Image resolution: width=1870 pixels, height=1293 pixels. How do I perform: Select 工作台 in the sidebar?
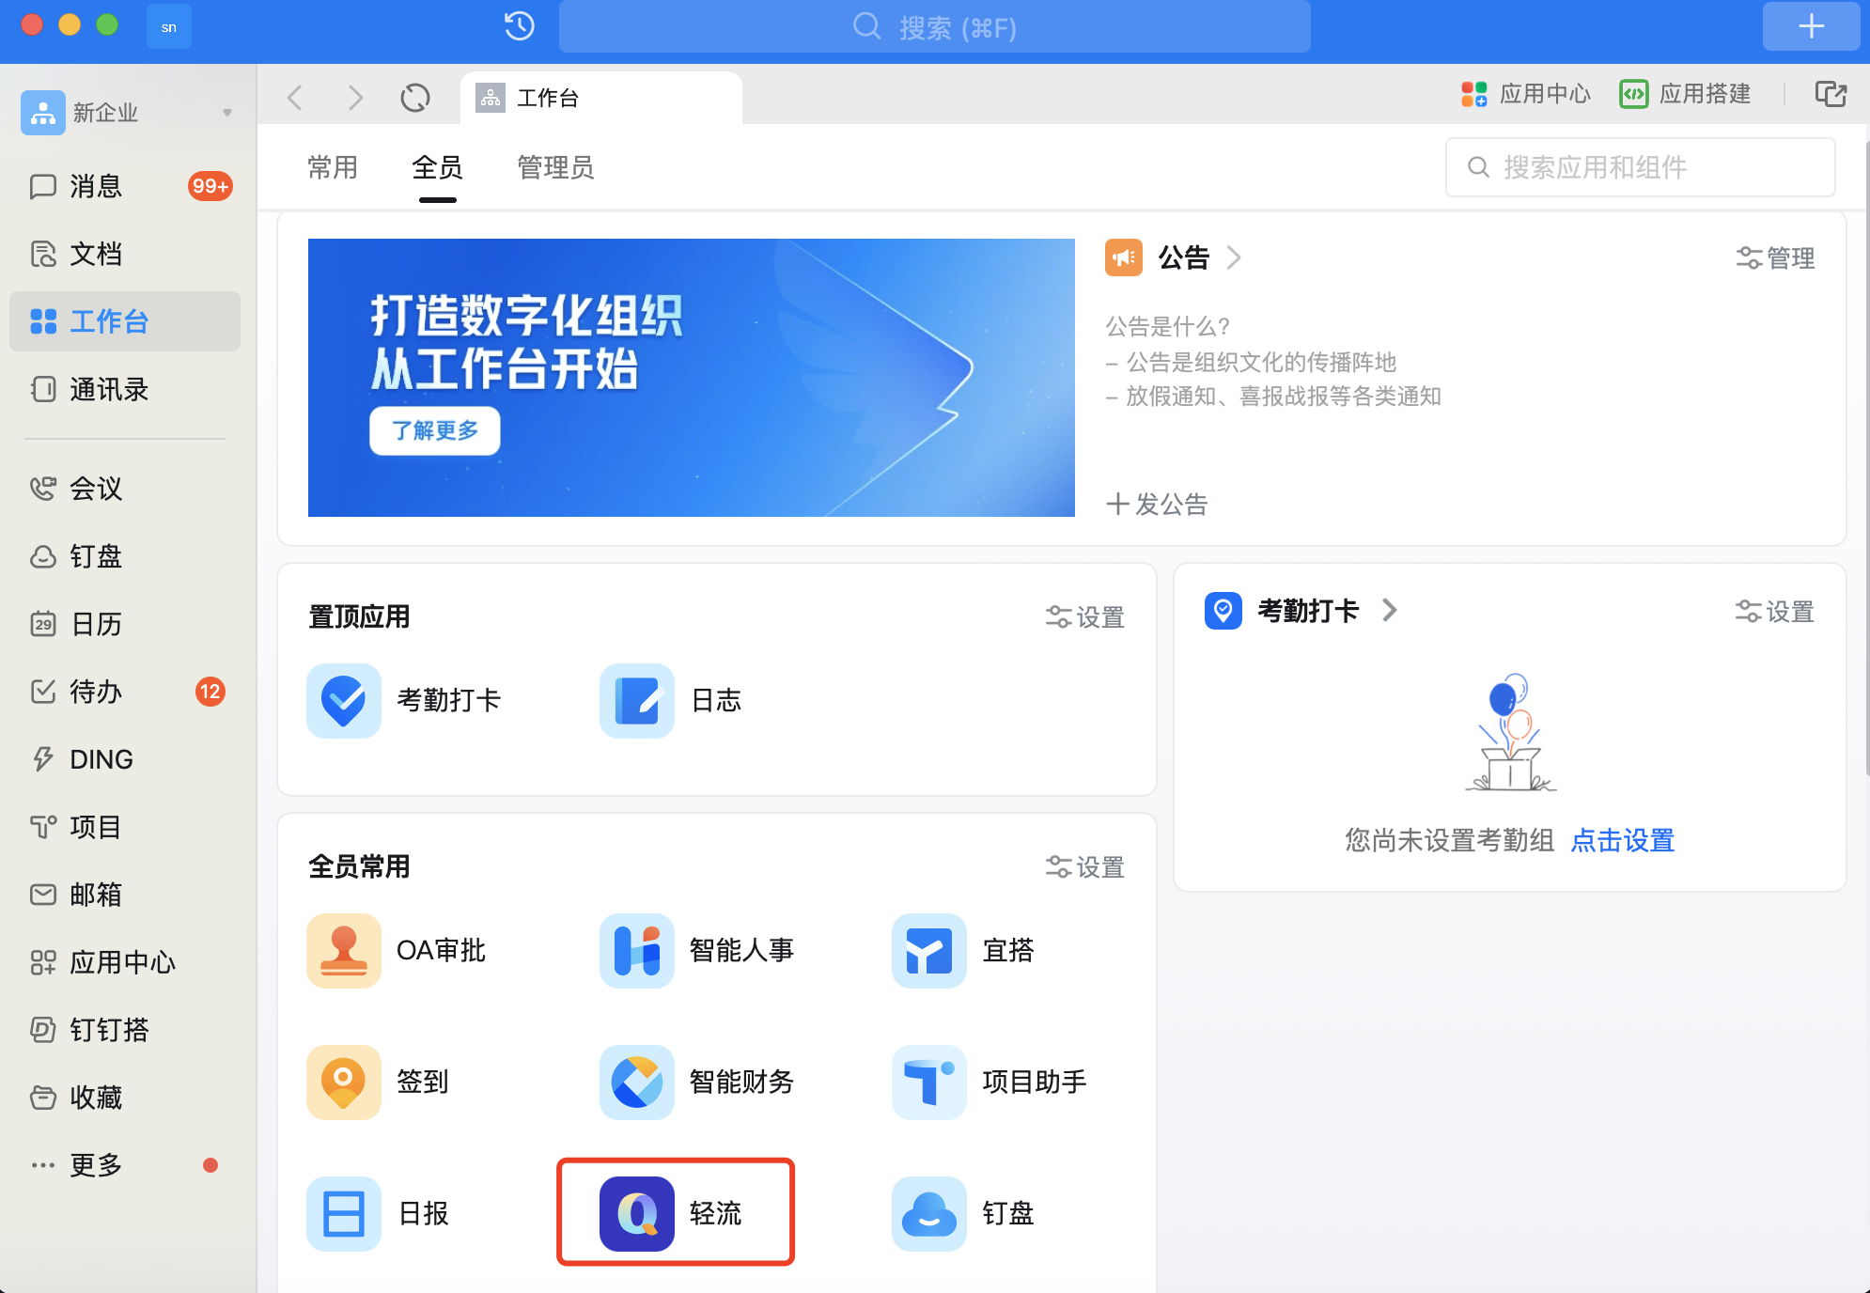click(125, 321)
